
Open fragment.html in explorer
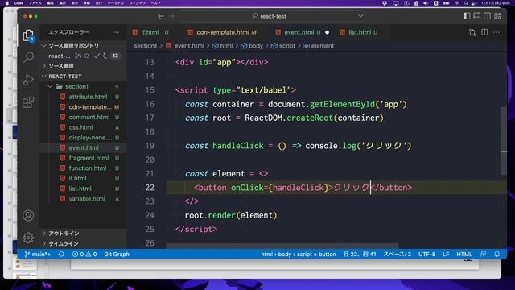pyautogui.click(x=89, y=158)
